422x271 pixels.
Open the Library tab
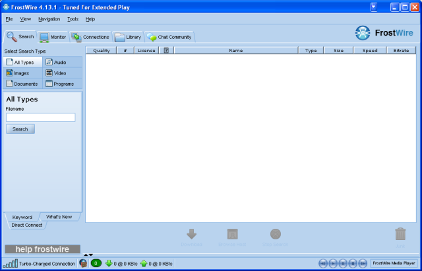tap(128, 37)
